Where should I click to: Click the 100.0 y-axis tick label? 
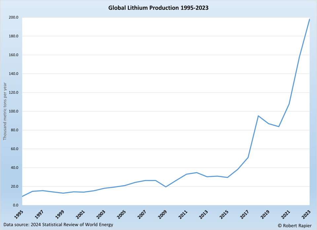tap(14, 110)
